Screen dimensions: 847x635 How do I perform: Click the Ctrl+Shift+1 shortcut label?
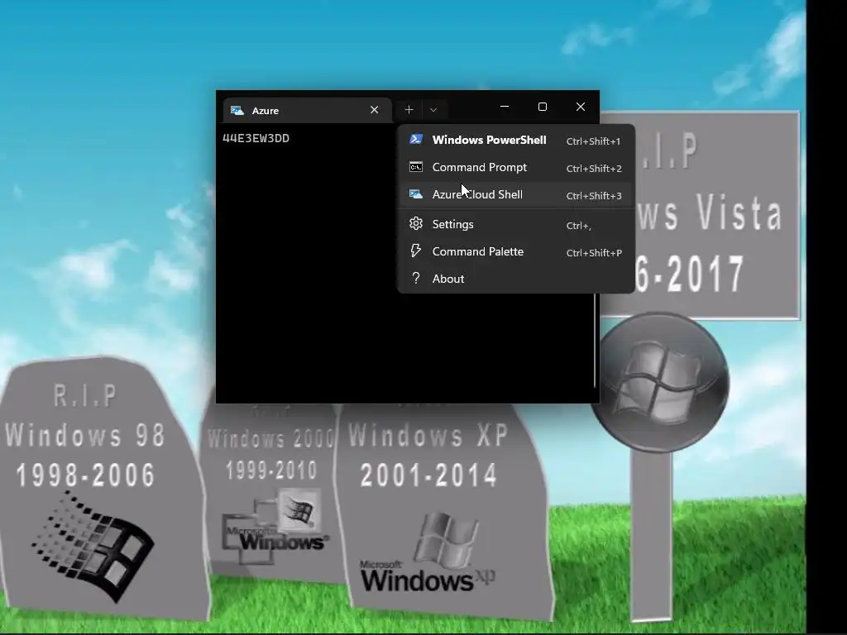click(593, 141)
